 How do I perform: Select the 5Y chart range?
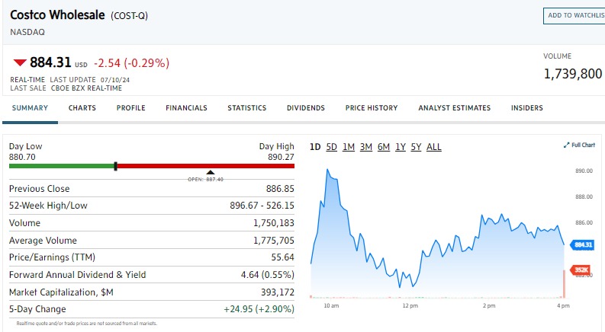(x=416, y=147)
